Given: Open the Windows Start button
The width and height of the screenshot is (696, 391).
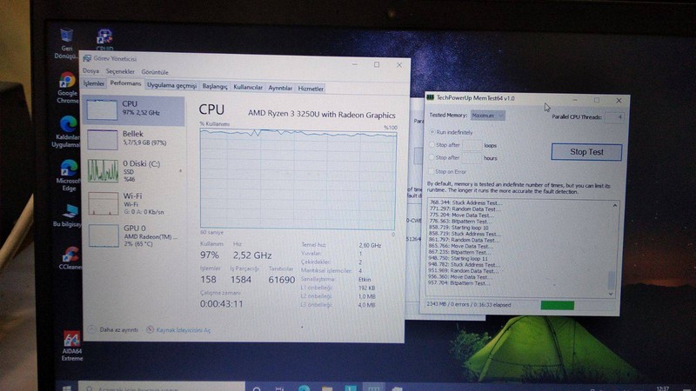Looking at the screenshot, I should (x=66, y=388).
